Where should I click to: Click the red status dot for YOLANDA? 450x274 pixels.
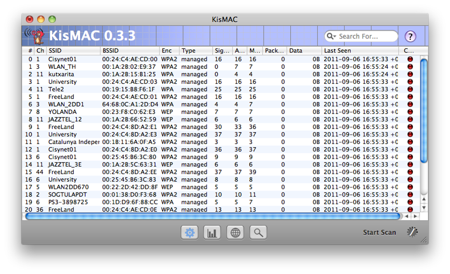click(410, 112)
